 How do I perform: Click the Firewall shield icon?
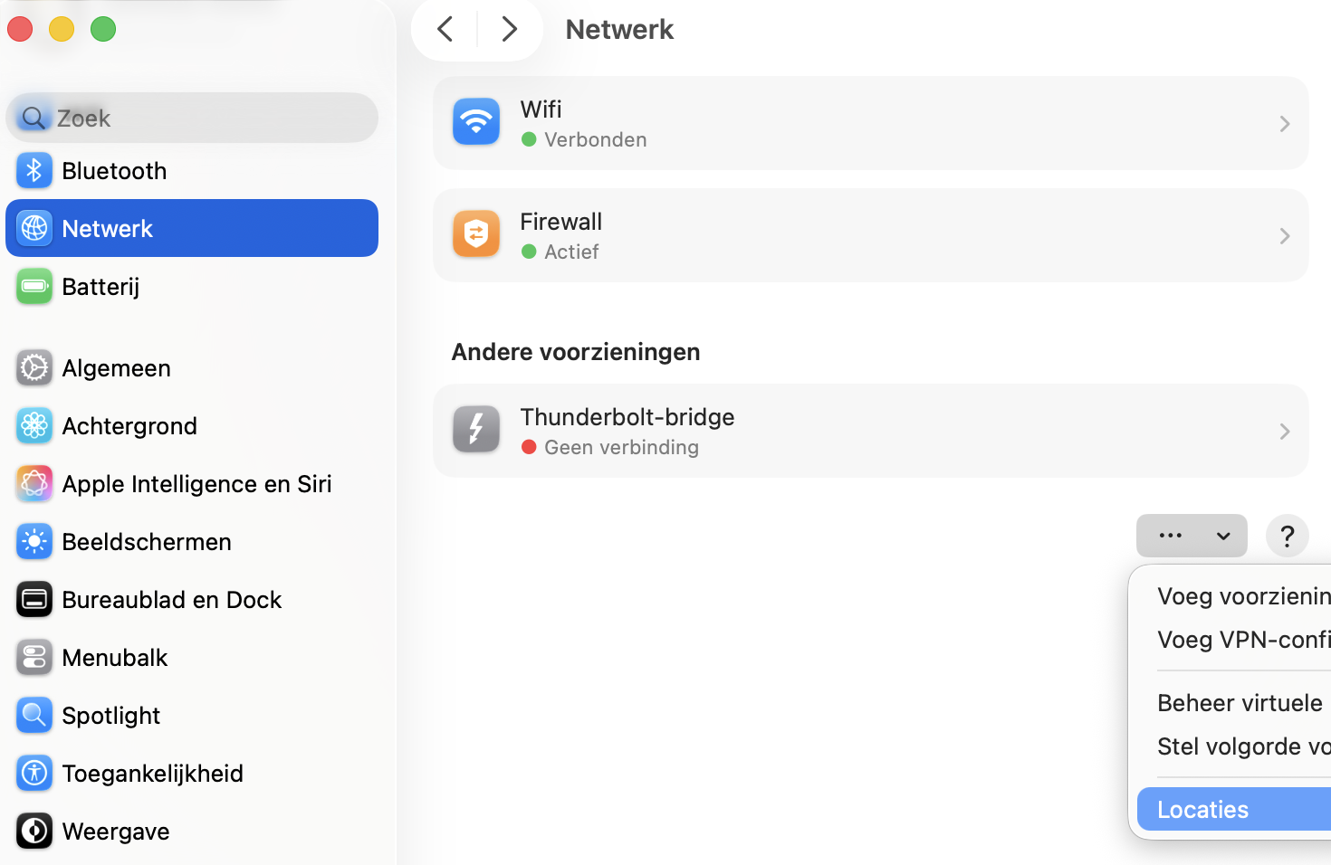[x=475, y=234]
